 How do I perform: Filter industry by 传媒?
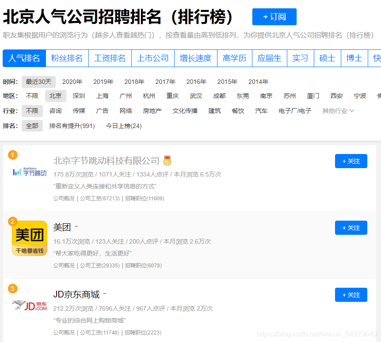79,111
